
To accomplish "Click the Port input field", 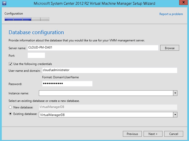I will click(x=36, y=55).
